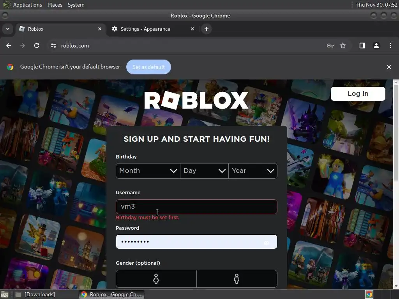Click the Log In button

point(358,93)
